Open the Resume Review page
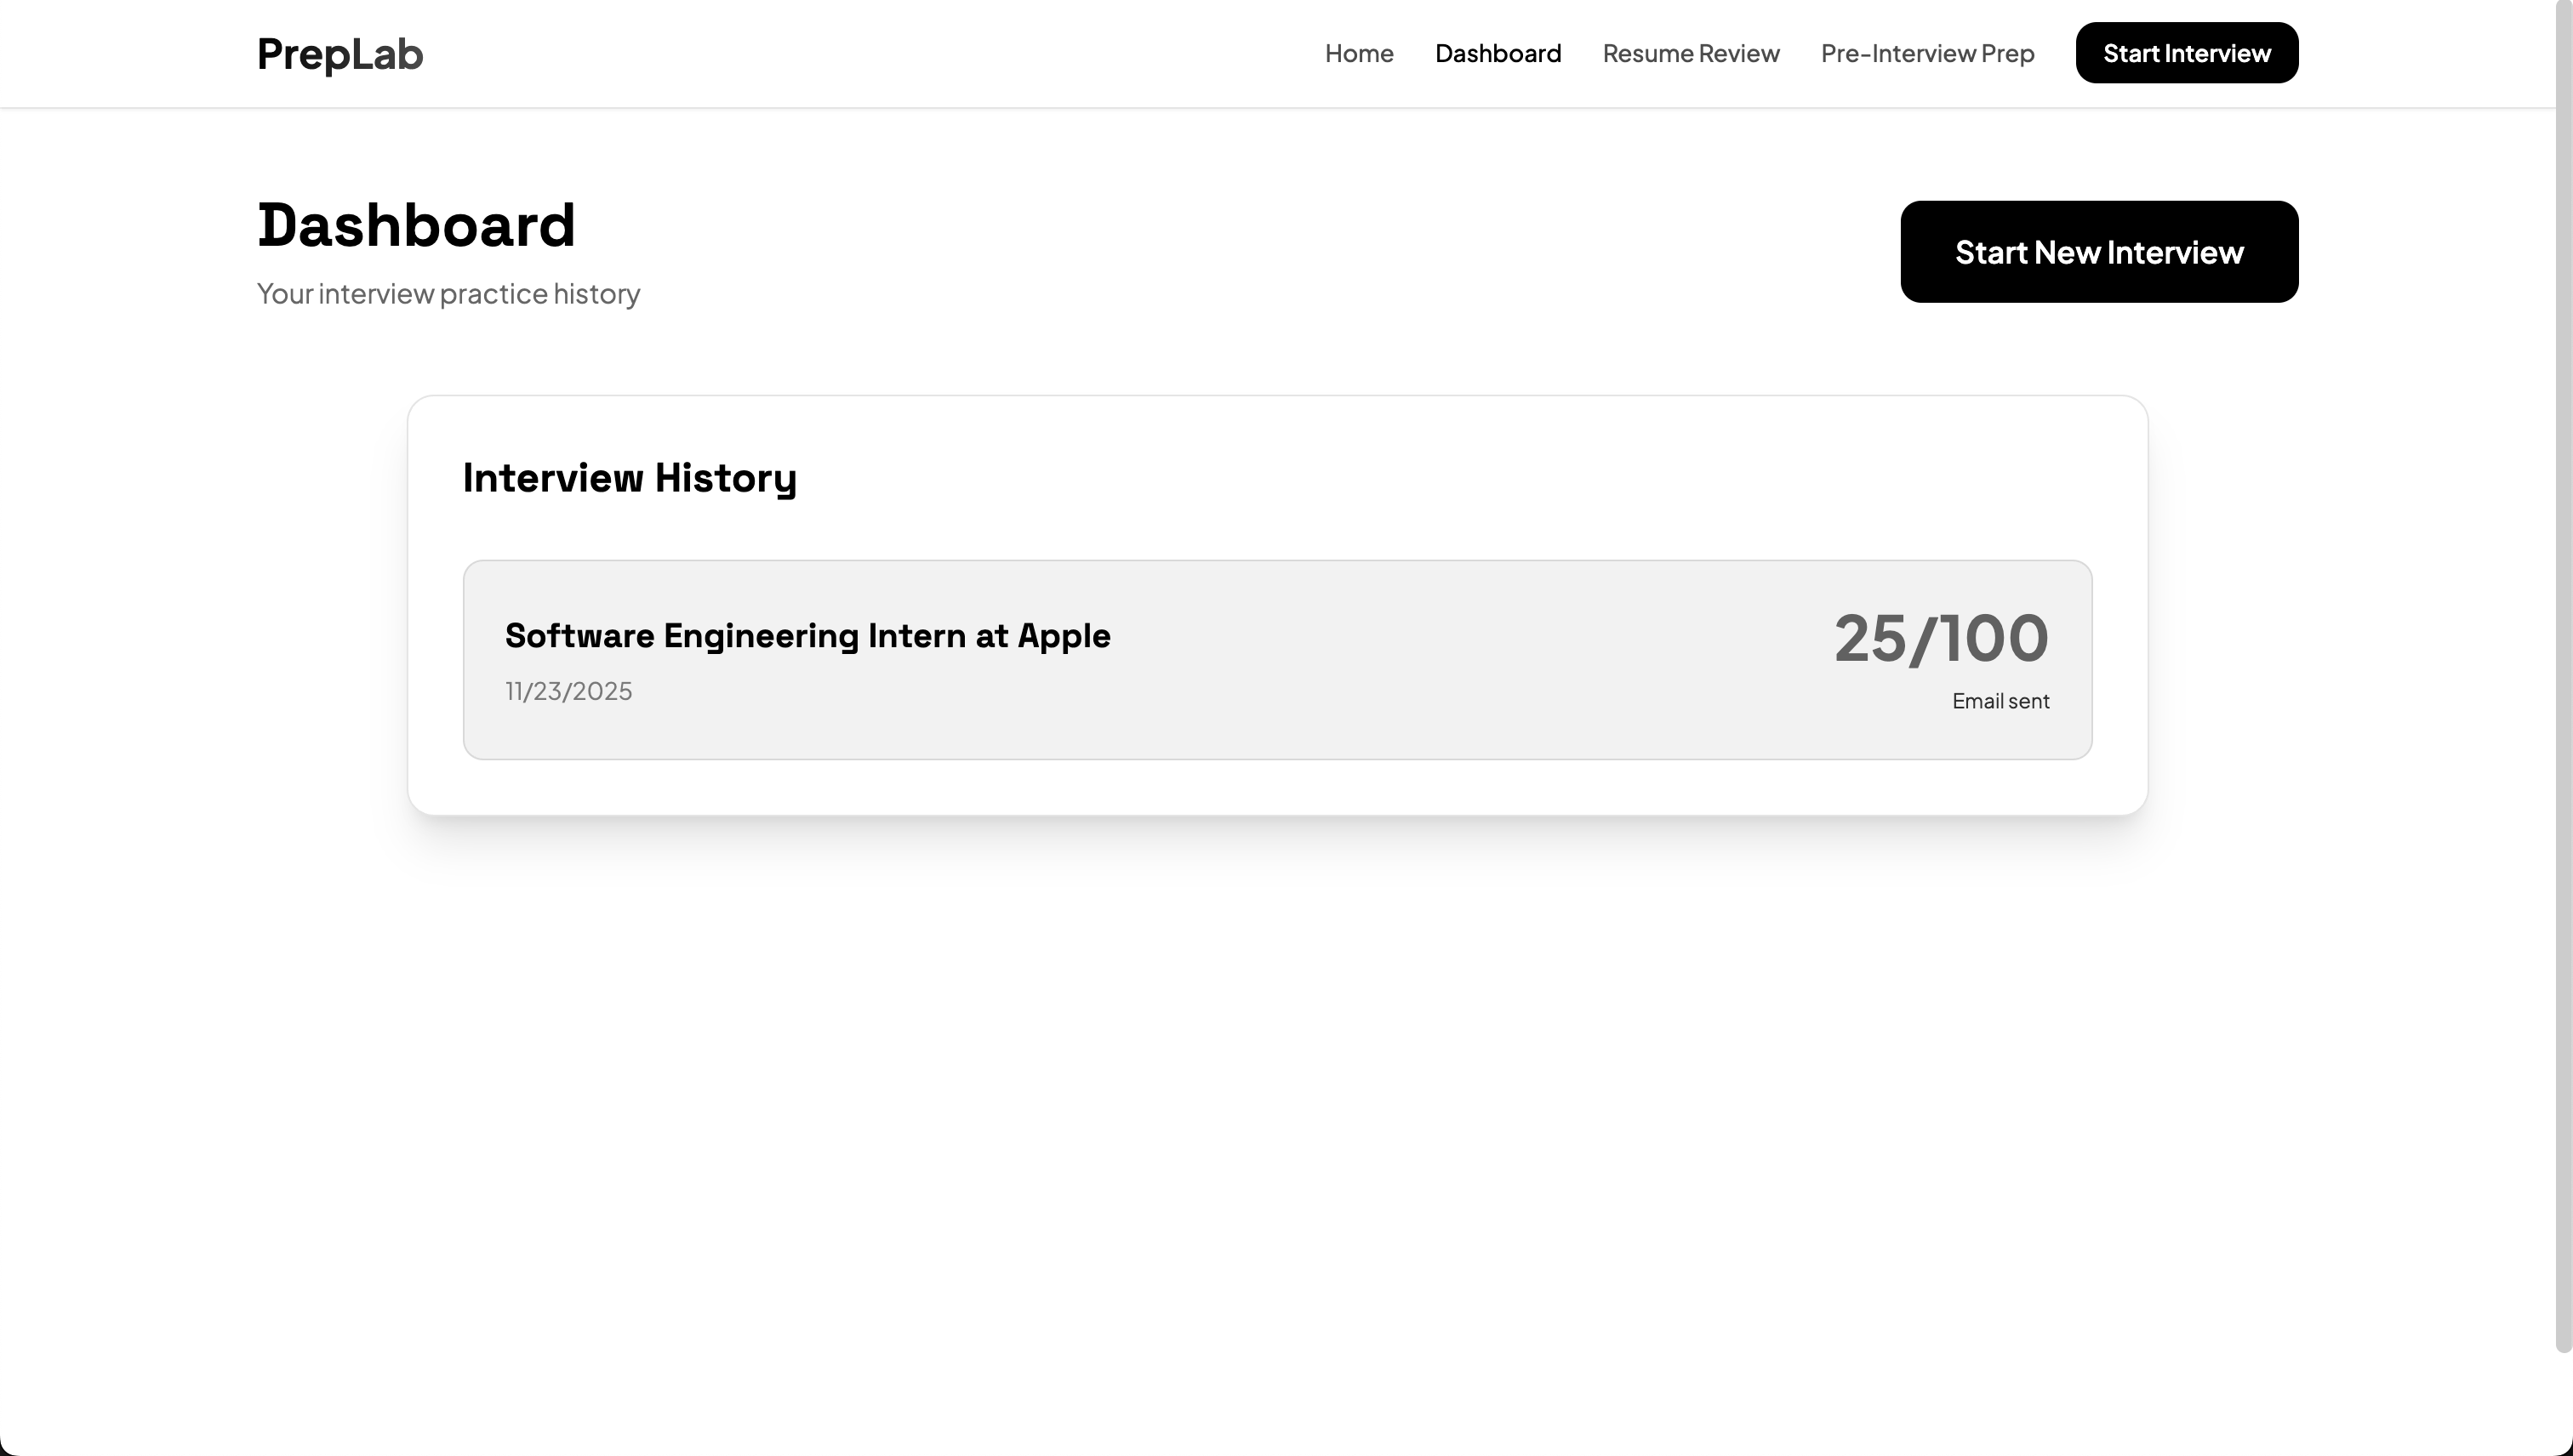Viewport: 2573px width, 1456px height. coord(1691,53)
